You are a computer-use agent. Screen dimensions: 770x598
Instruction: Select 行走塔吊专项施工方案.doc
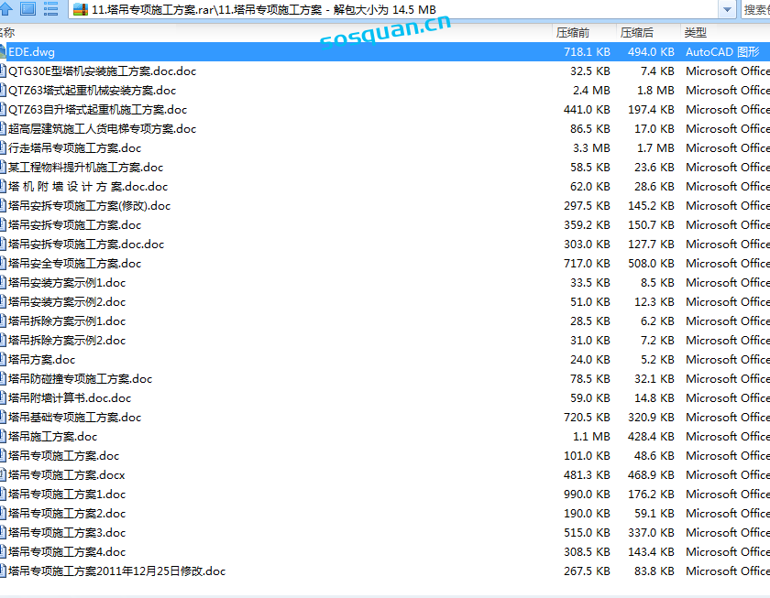point(74,148)
